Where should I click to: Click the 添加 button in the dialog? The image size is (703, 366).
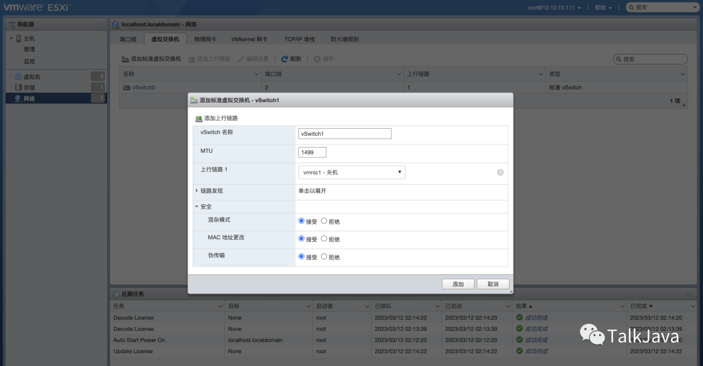[458, 284]
